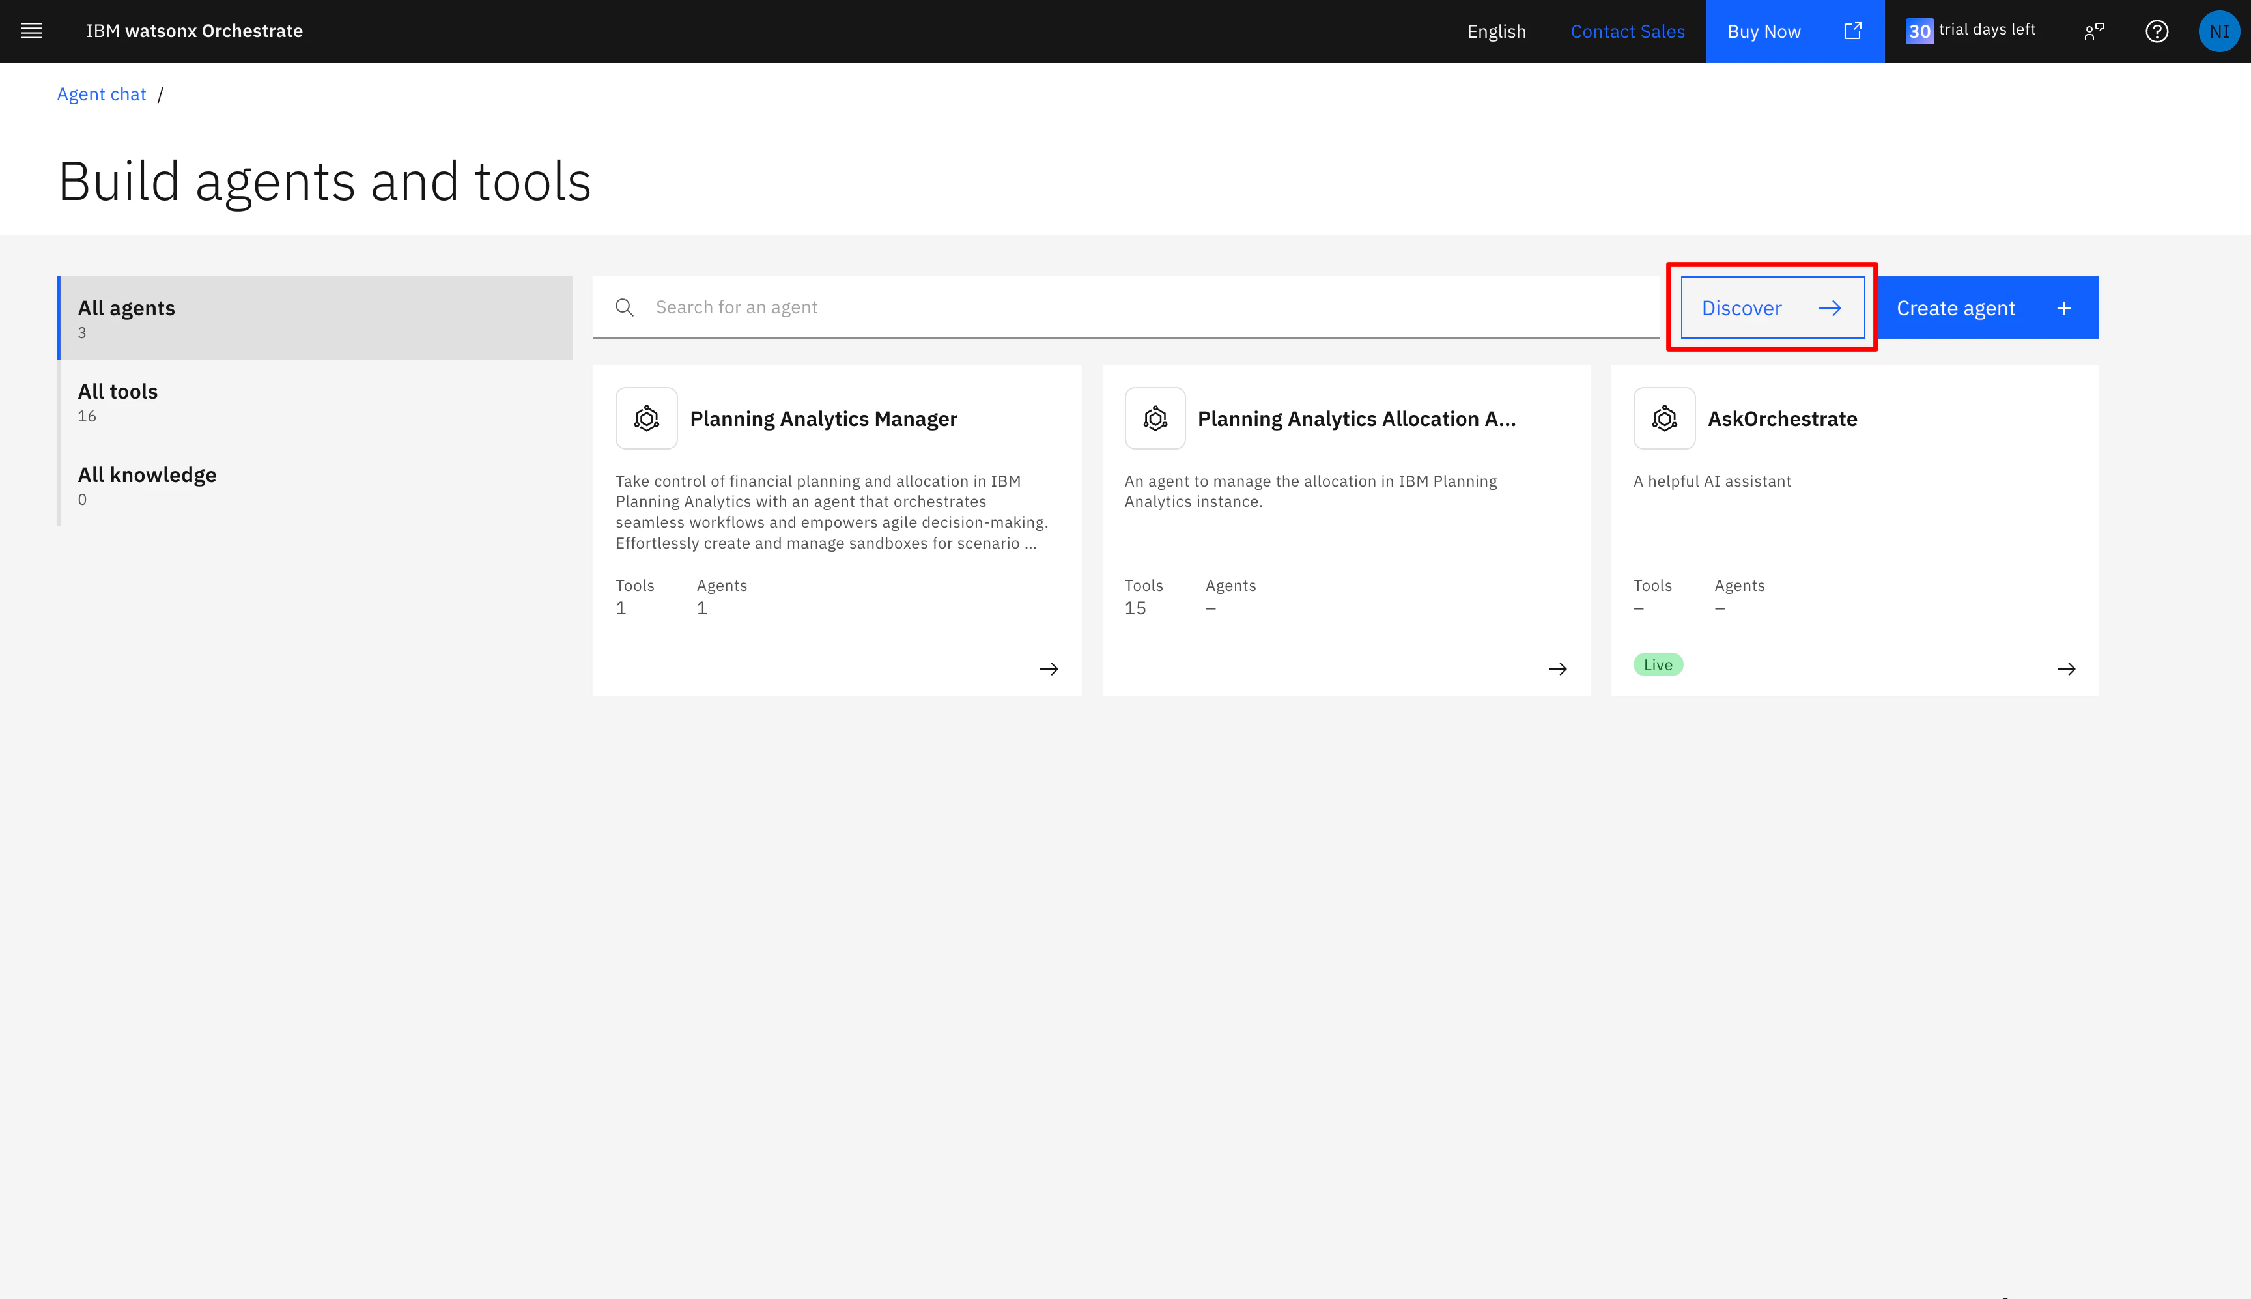2251x1299 pixels.
Task: Open the English language selector
Action: tap(1495, 31)
